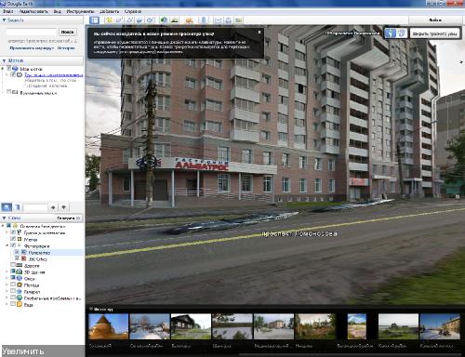
Task: Click the Ocean layer globe icon
Action: point(20,278)
